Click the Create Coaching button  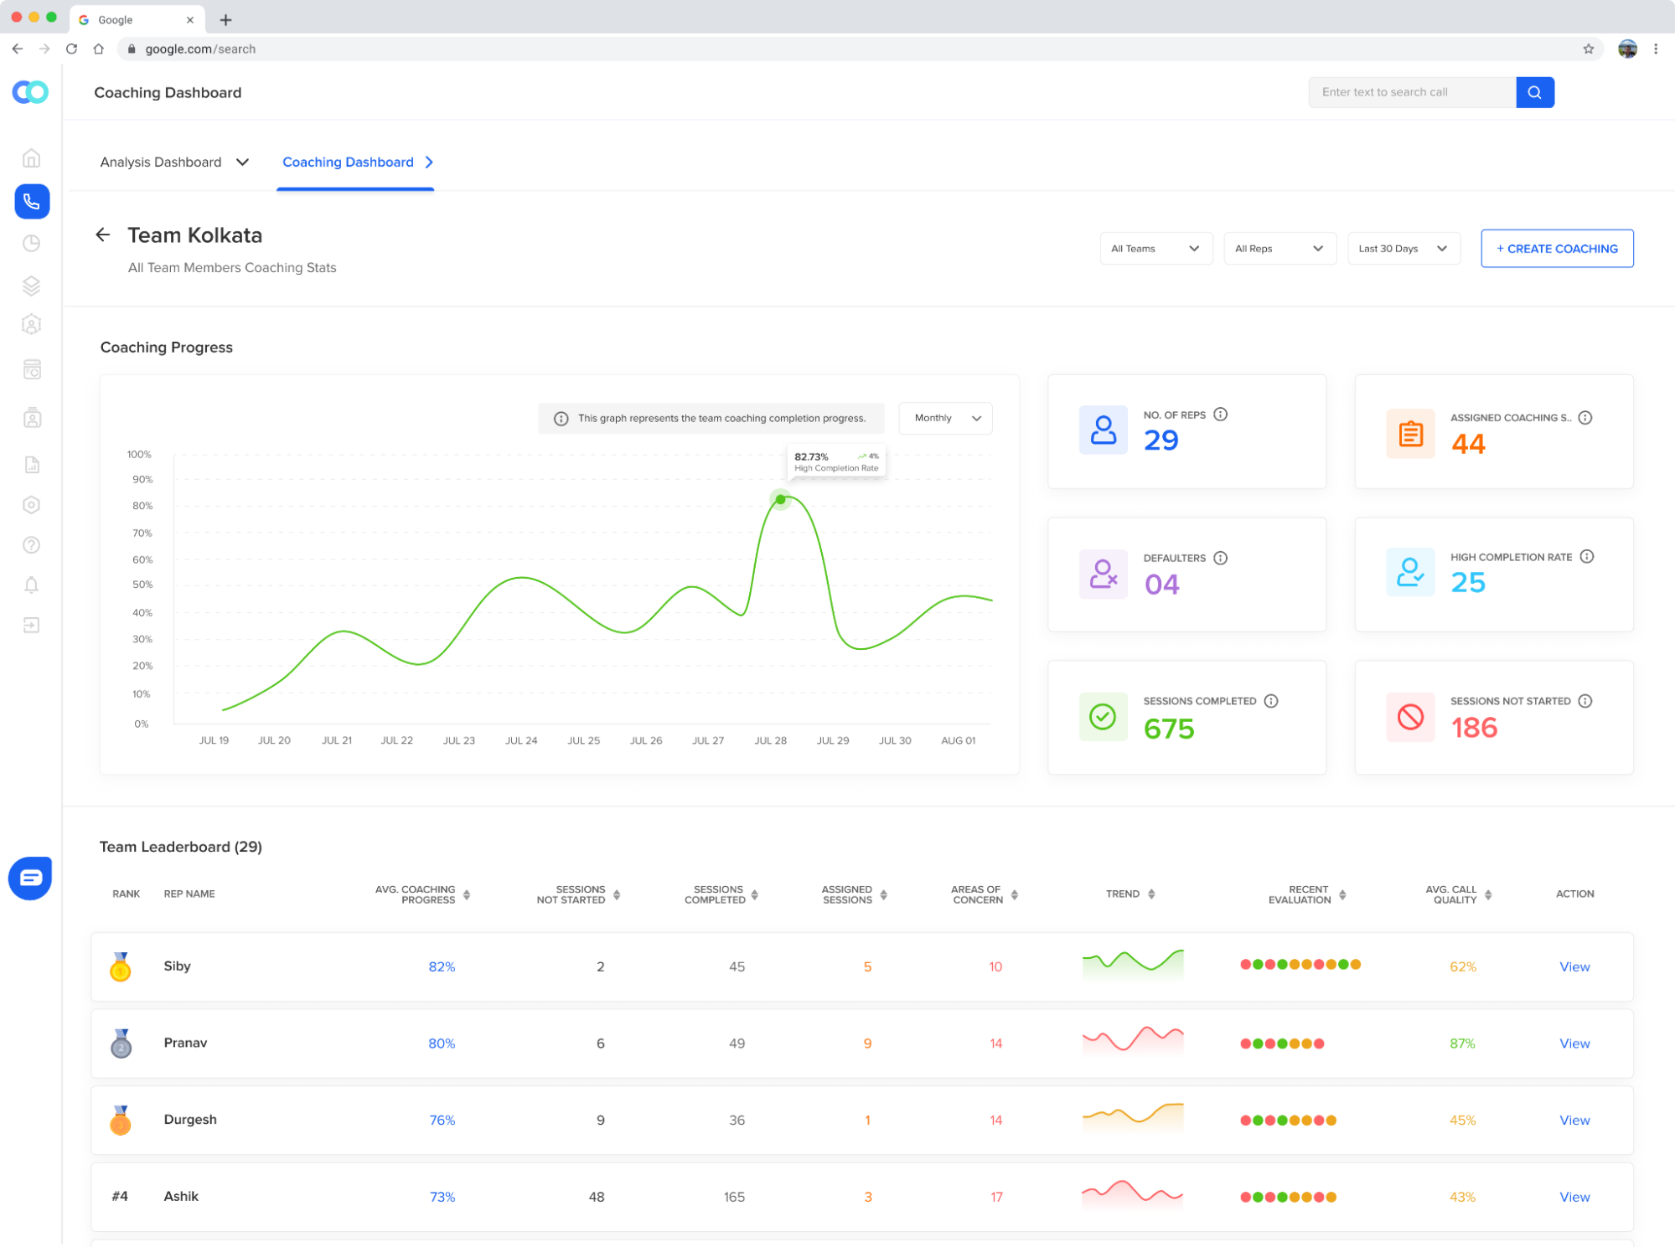tap(1556, 249)
